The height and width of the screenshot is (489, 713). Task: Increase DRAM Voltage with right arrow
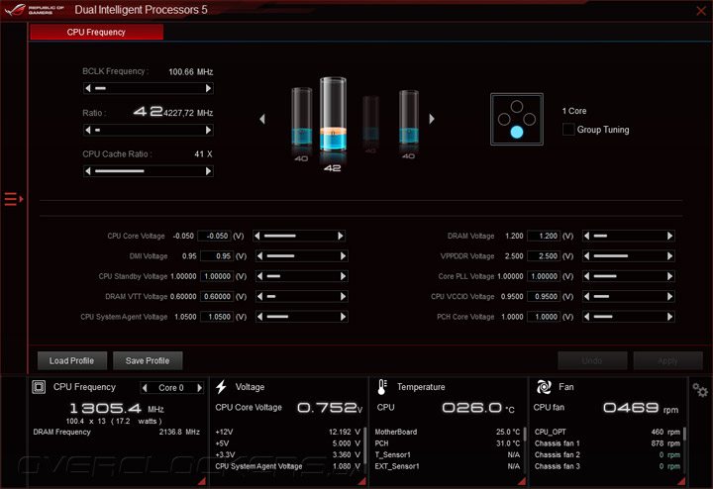coord(669,236)
